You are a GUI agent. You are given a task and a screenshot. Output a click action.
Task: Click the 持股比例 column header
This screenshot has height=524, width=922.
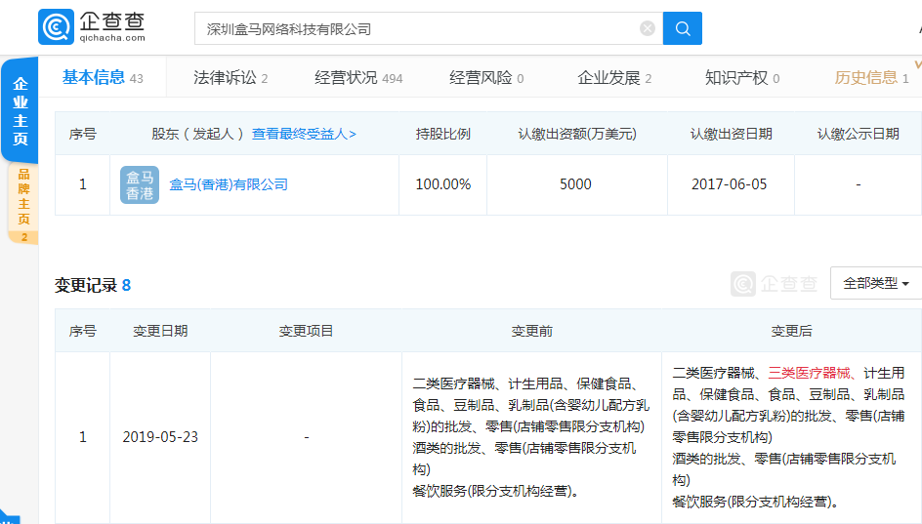[x=442, y=134]
